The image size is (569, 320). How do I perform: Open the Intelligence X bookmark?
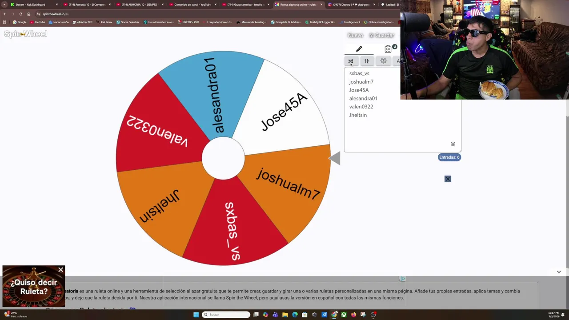tap(350, 22)
